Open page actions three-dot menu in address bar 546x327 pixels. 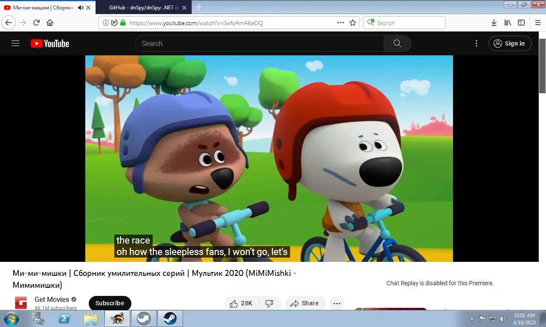(x=341, y=23)
